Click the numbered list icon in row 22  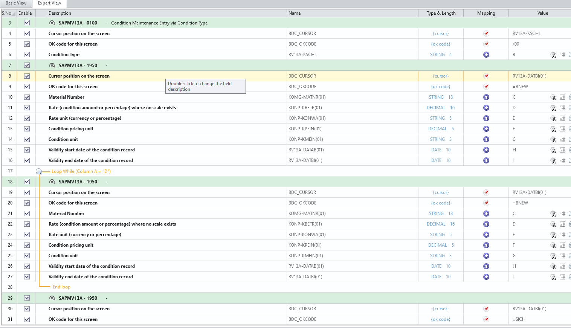point(562,224)
